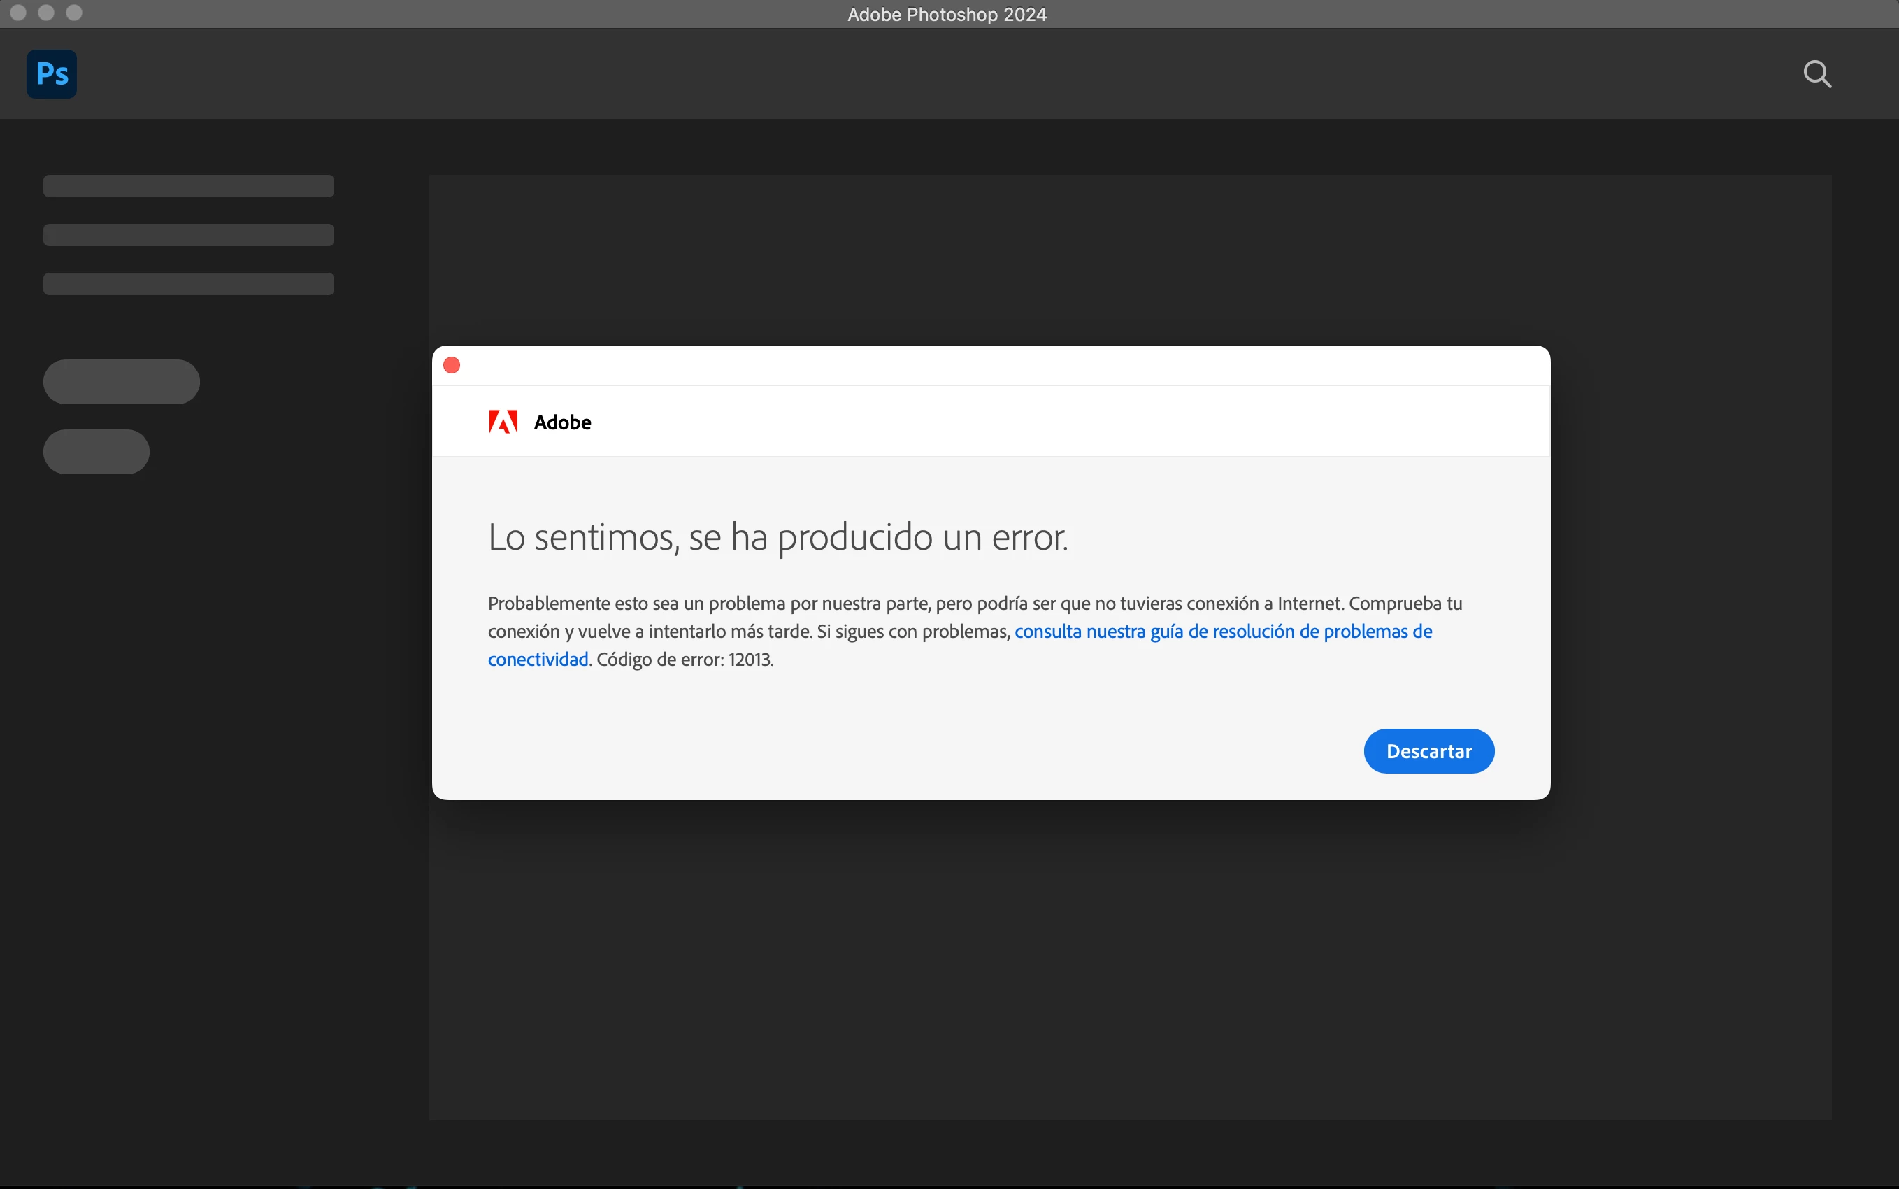The image size is (1899, 1189).
Task: Click the third gray window zoom button
Action: coord(74,13)
